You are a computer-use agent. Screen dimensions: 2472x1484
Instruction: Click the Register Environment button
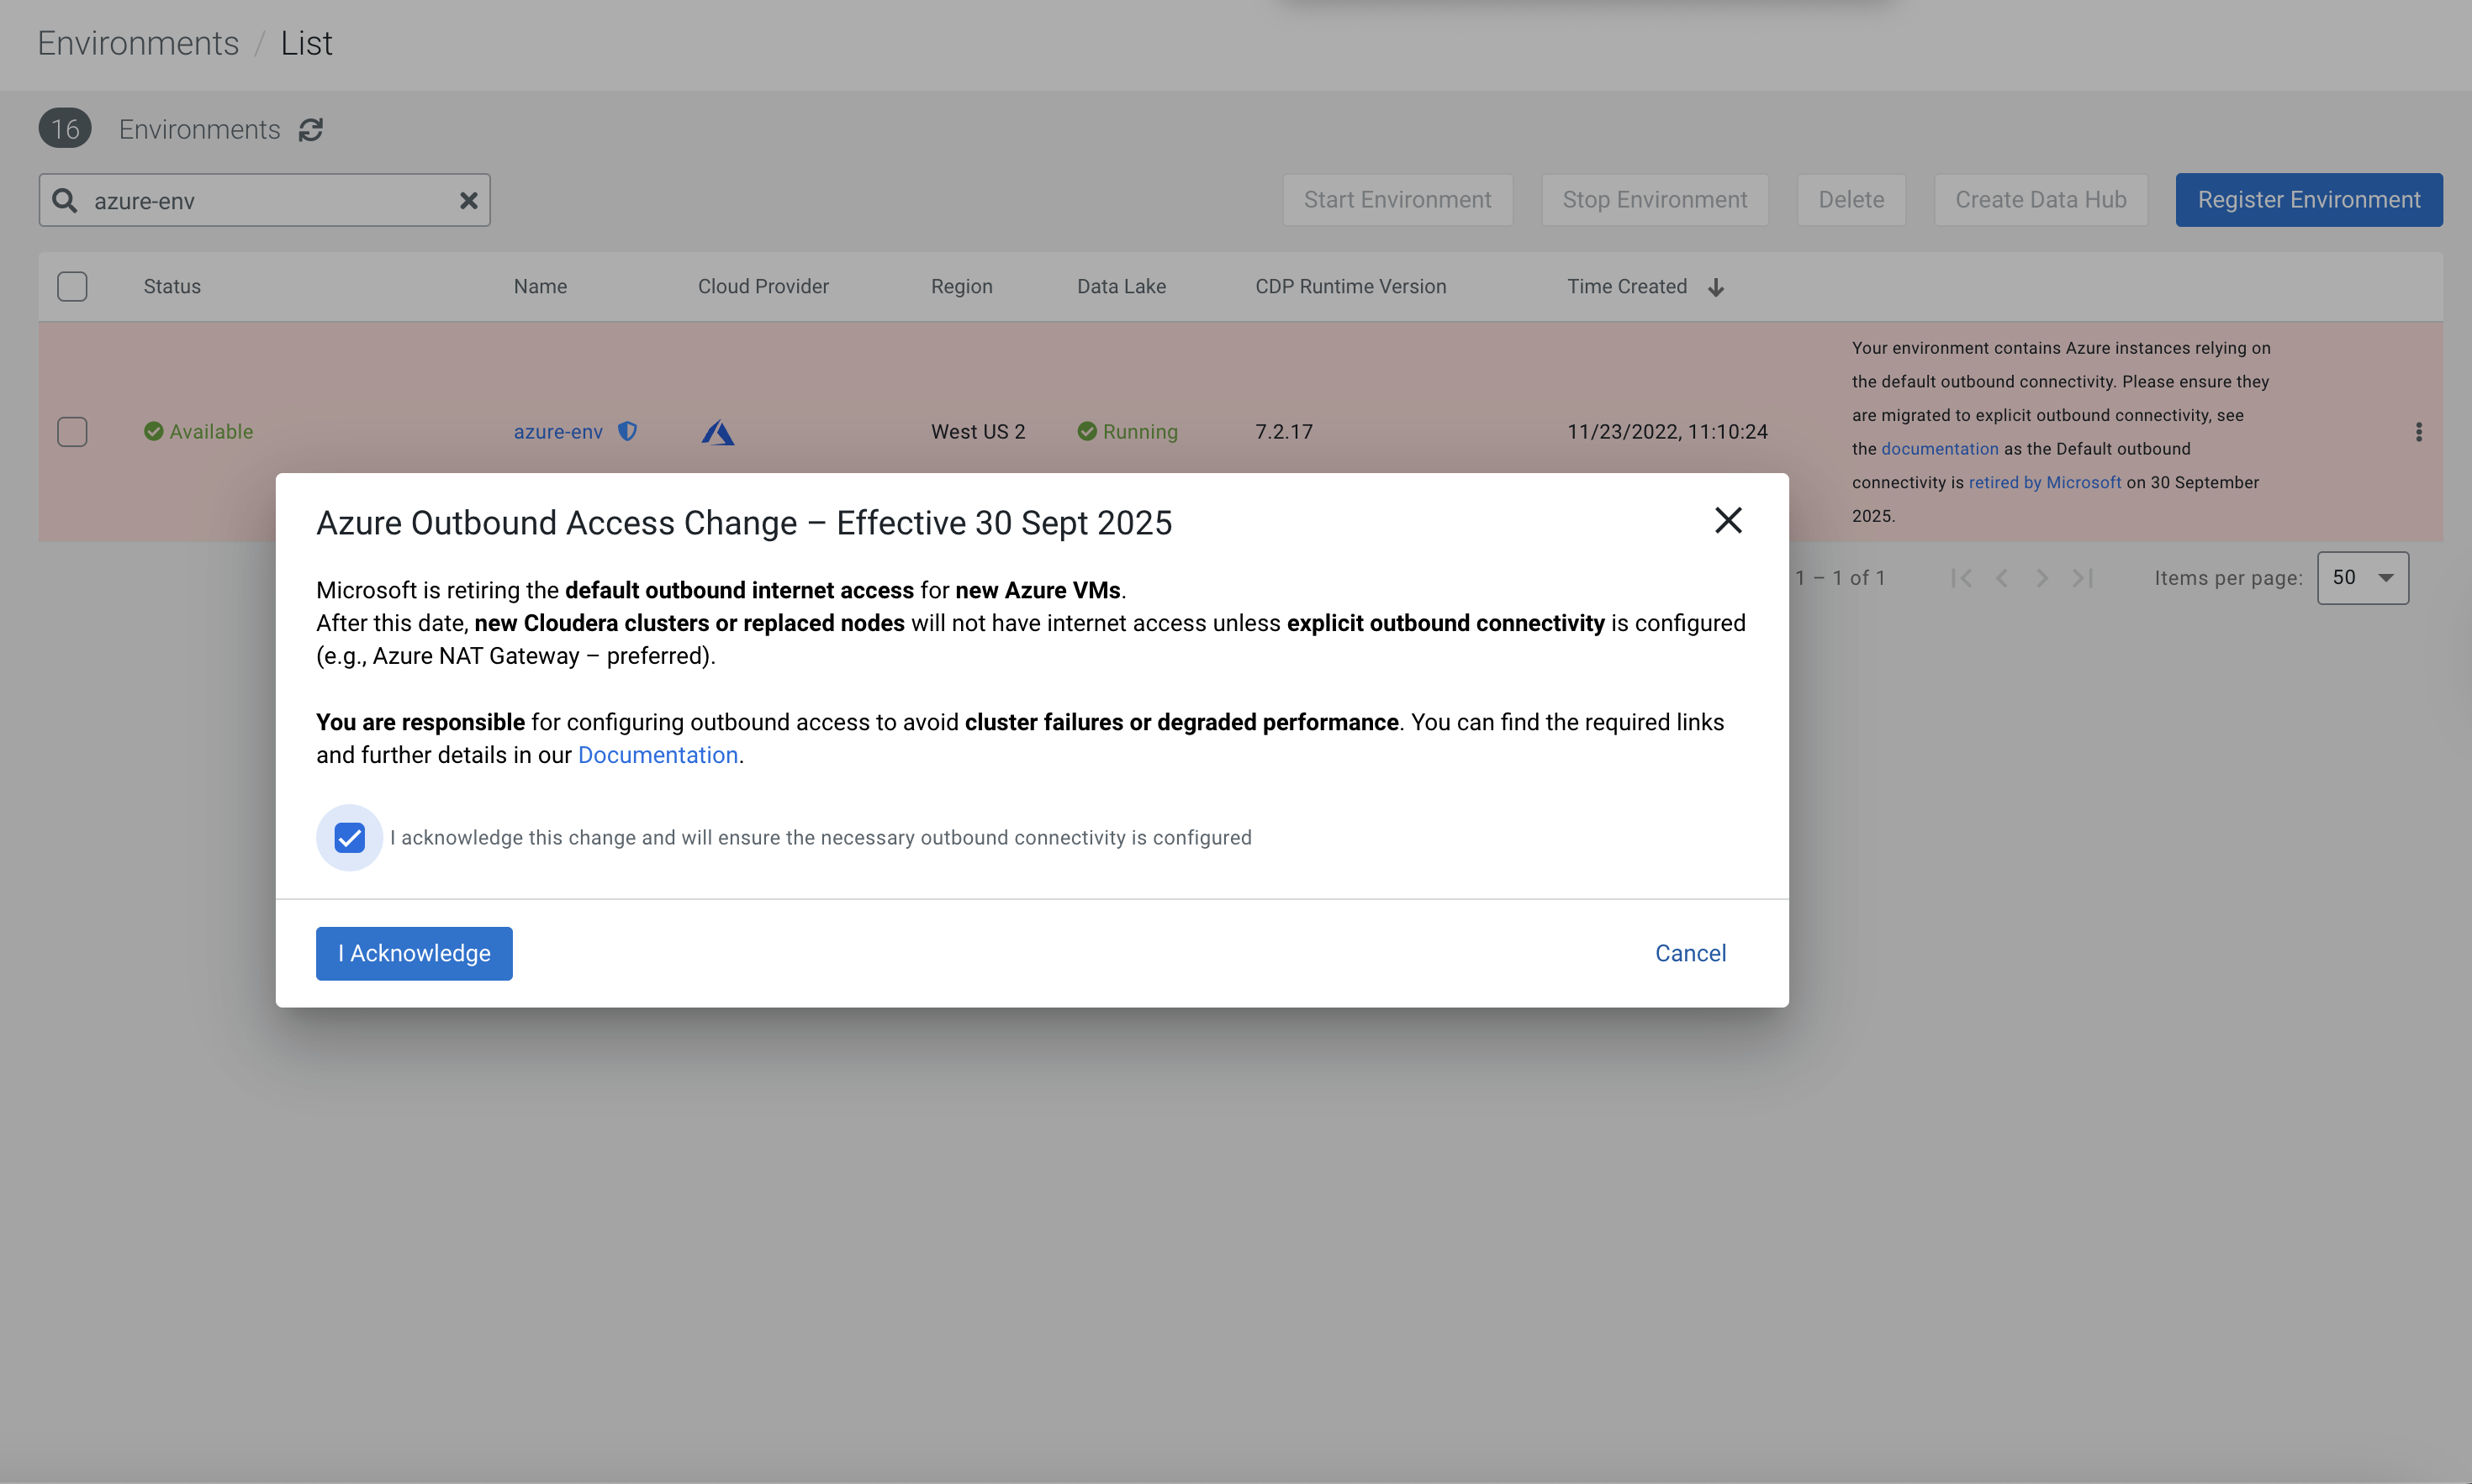coord(2308,200)
